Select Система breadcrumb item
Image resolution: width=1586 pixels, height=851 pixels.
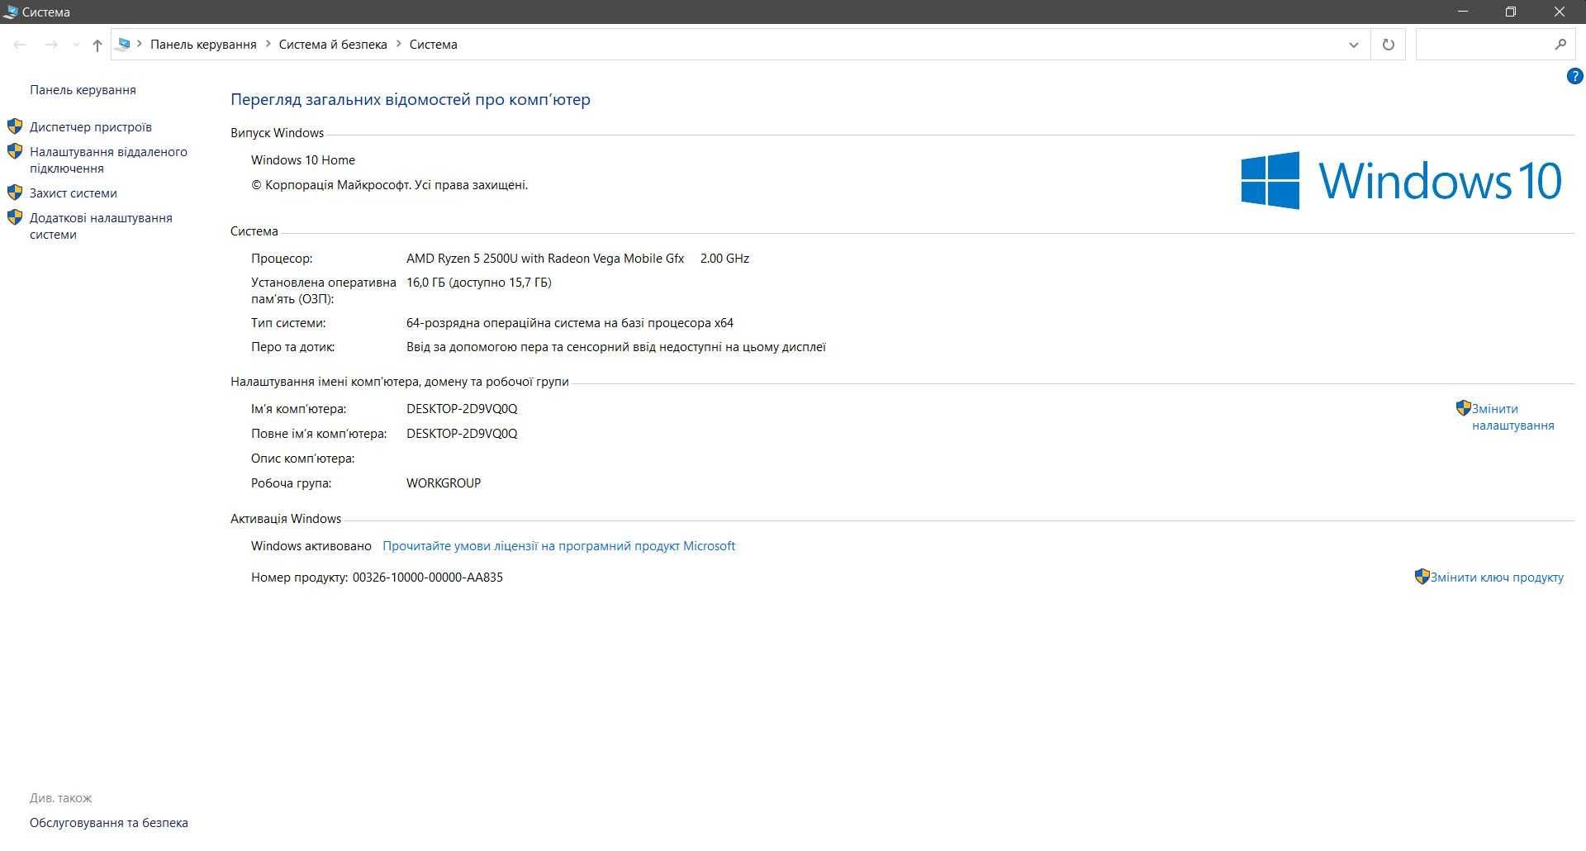click(433, 45)
